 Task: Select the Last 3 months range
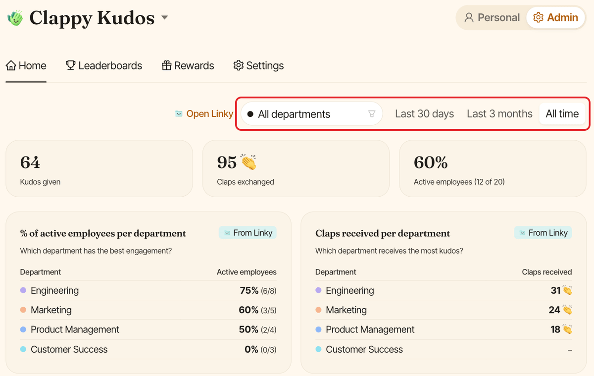[499, 114]
